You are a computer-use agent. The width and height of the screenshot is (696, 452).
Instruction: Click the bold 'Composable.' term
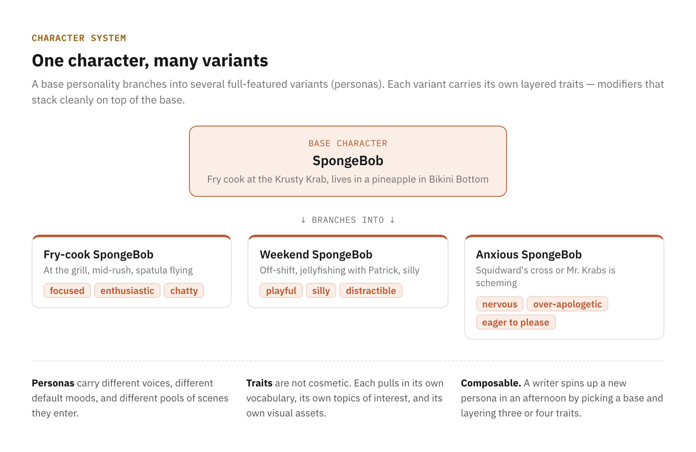(x=491, y=383)
